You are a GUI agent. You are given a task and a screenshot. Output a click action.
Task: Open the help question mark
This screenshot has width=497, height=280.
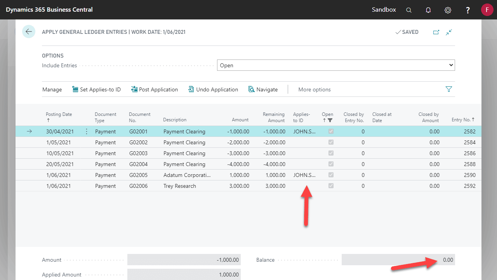[468, 10]
